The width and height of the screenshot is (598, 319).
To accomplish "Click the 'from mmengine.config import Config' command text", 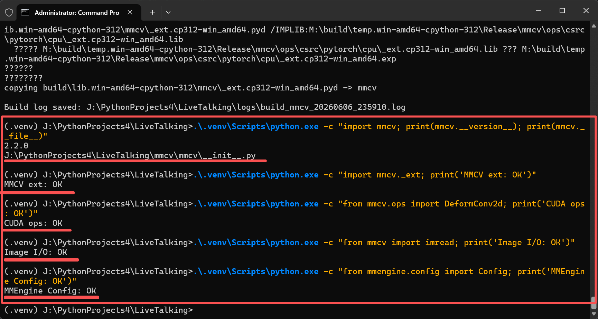I will 425,271.
